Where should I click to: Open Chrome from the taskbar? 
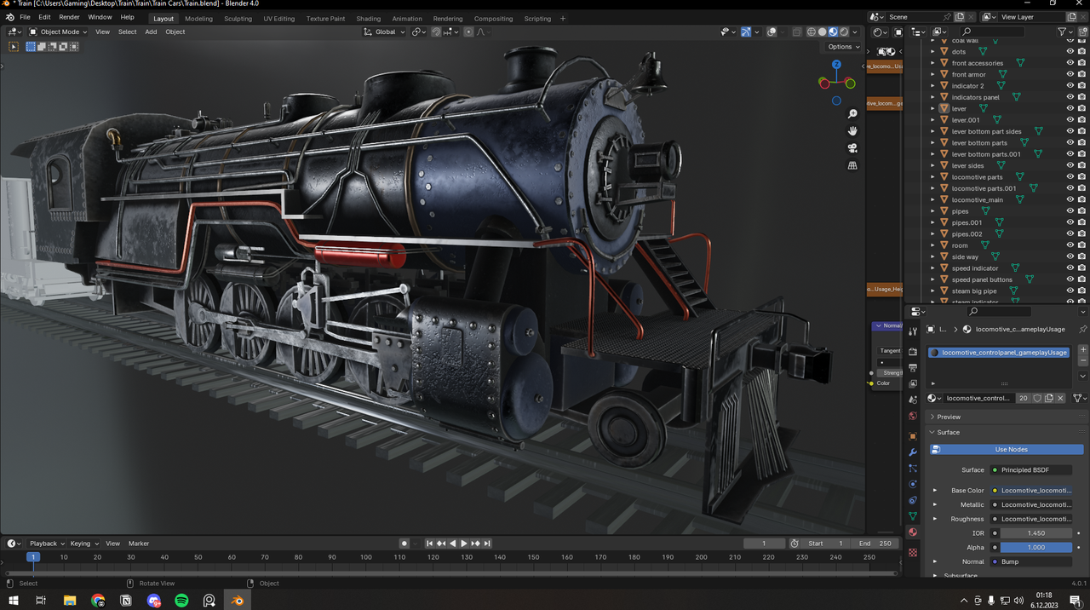(x=98, y=601)
